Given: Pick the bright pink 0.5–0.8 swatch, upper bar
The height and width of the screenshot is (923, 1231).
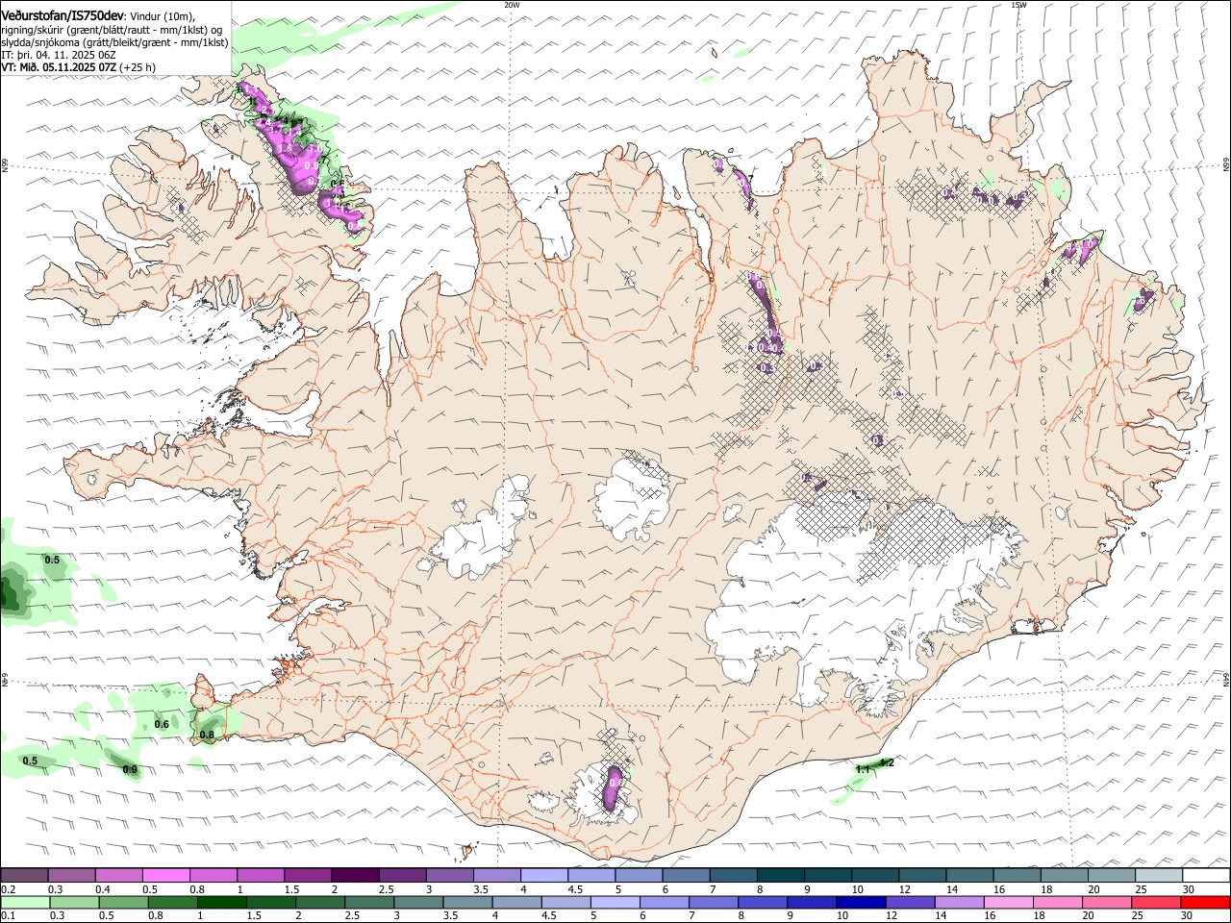Looking at the screenshot, I should point(165,876).
